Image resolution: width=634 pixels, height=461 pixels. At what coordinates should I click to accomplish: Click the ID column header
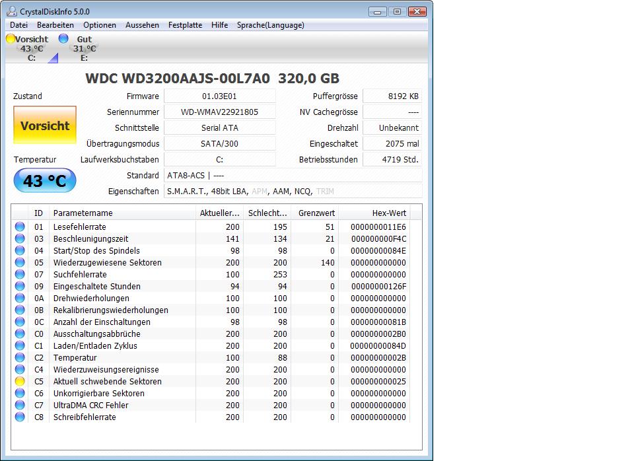(38, 213)
